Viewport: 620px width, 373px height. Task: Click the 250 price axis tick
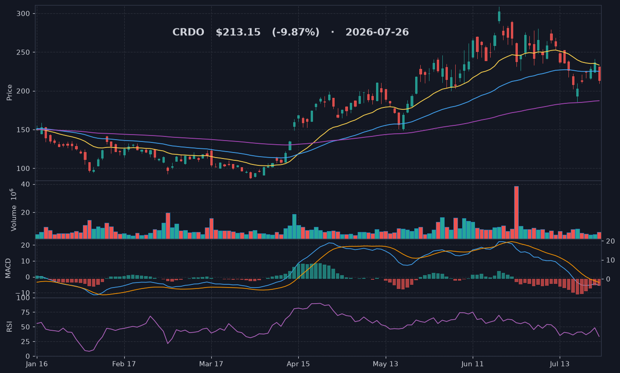[x=24, y=52]
